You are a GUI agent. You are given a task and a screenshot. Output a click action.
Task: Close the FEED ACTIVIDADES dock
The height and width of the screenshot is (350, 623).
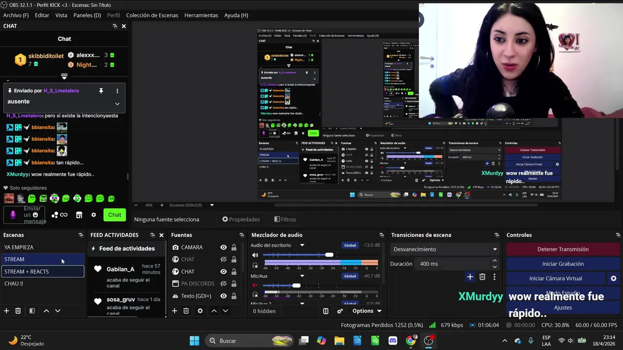162,235
